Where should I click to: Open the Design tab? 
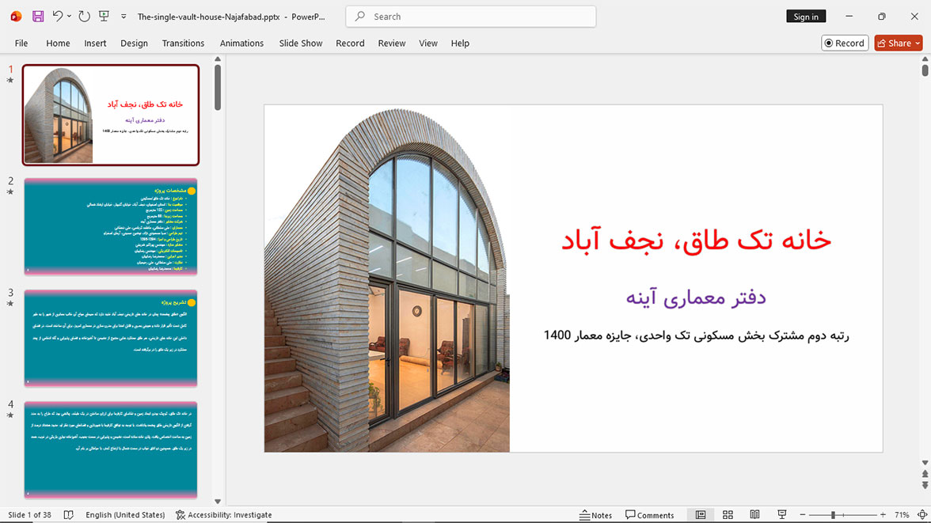(x=135, y=44)
